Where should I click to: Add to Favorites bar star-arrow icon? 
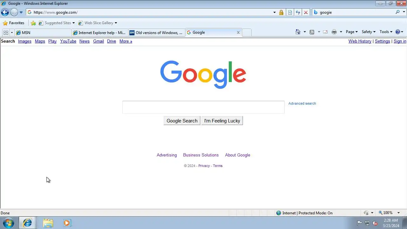[x=33, y=23]
